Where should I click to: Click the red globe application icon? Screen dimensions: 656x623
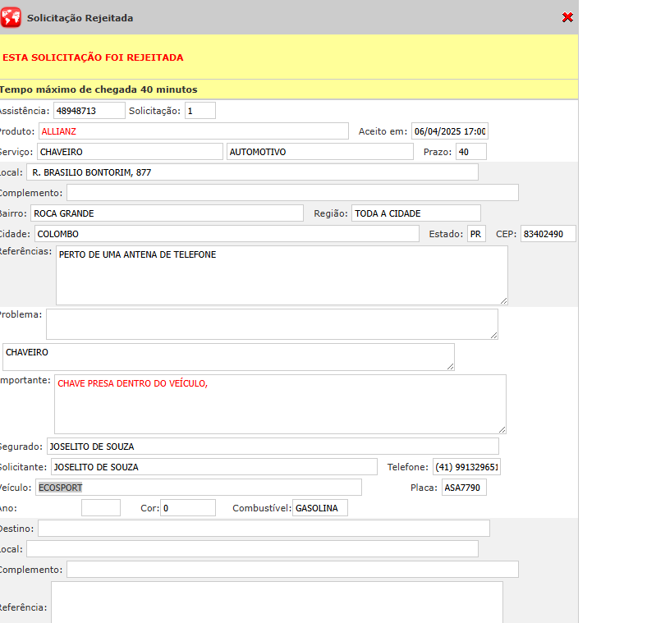pos(11,17)
